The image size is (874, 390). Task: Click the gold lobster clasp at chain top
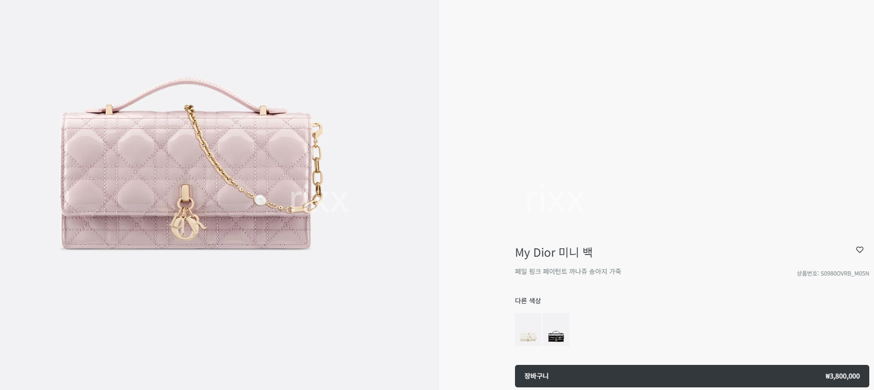[318, 130]
